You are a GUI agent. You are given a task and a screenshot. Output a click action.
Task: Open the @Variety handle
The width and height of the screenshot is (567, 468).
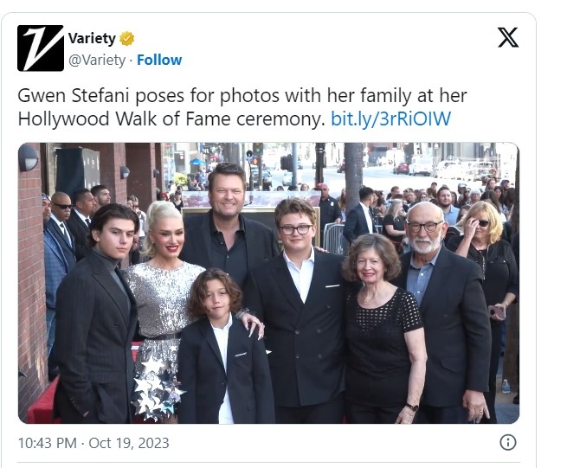click(97, 60)
